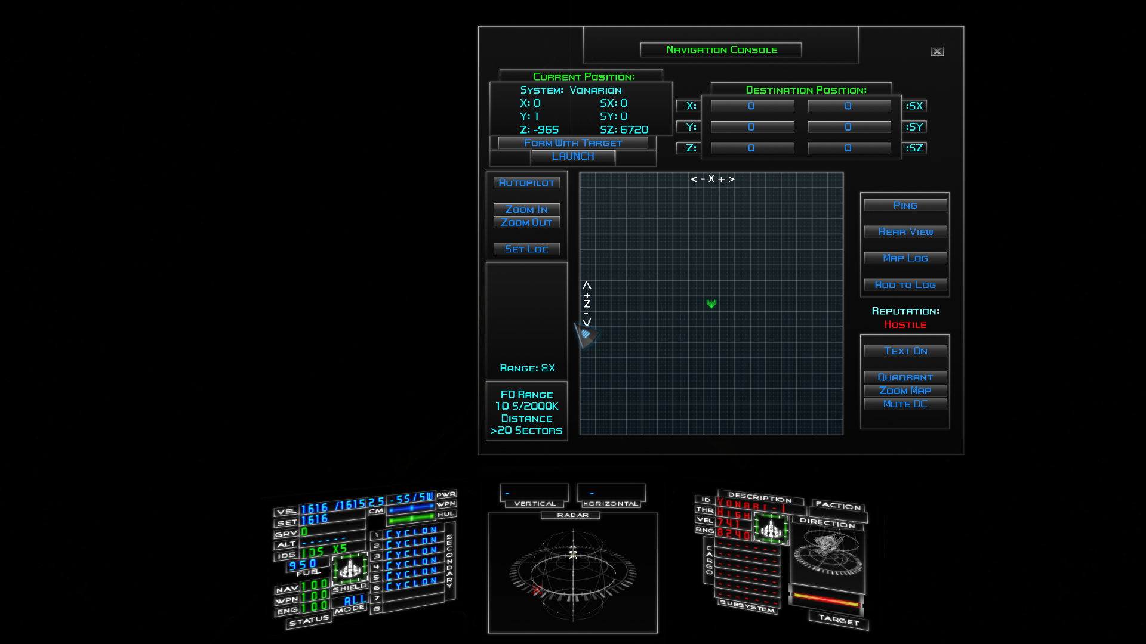The image size is (1146, 644).
Task: Click the Horizontal indicator box above radar
Action: 611,493
